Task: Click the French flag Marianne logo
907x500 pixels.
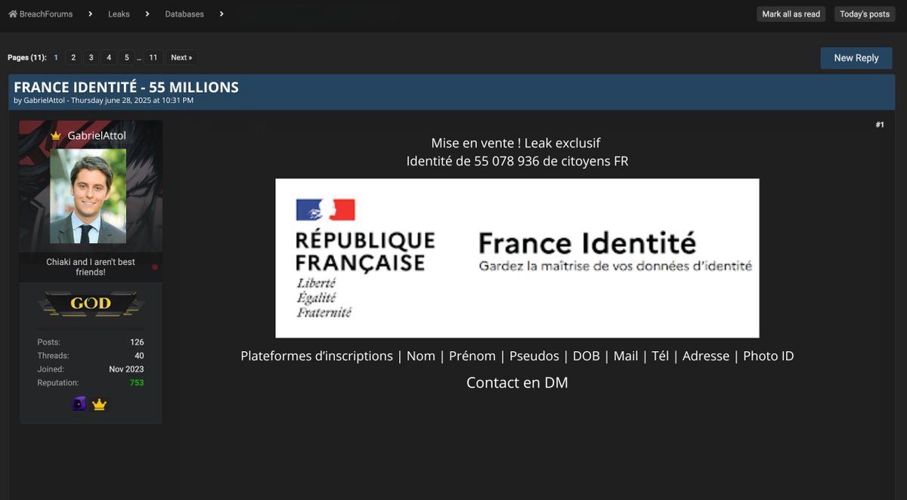Action: [325, 210]
